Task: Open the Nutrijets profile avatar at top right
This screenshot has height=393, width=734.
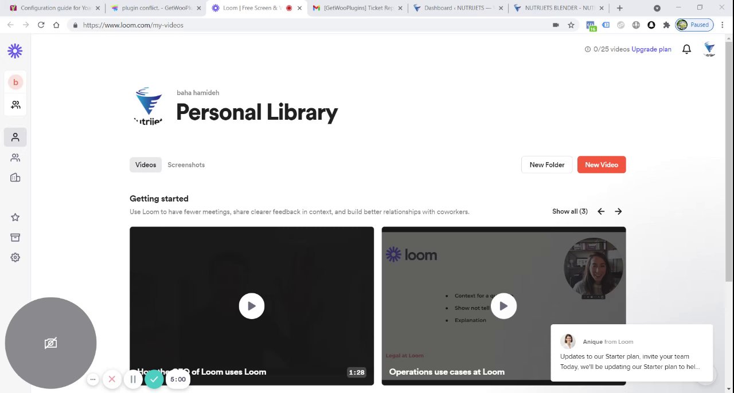Action: click(x=709, y=49)
